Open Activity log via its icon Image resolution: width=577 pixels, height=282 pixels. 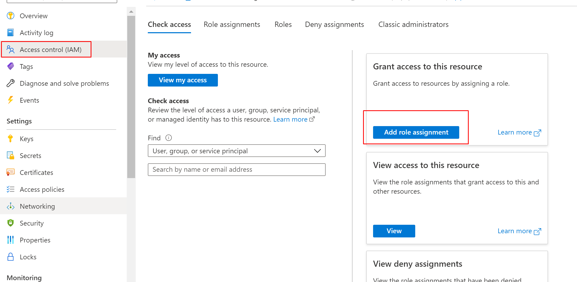click(x=11, y=33)
